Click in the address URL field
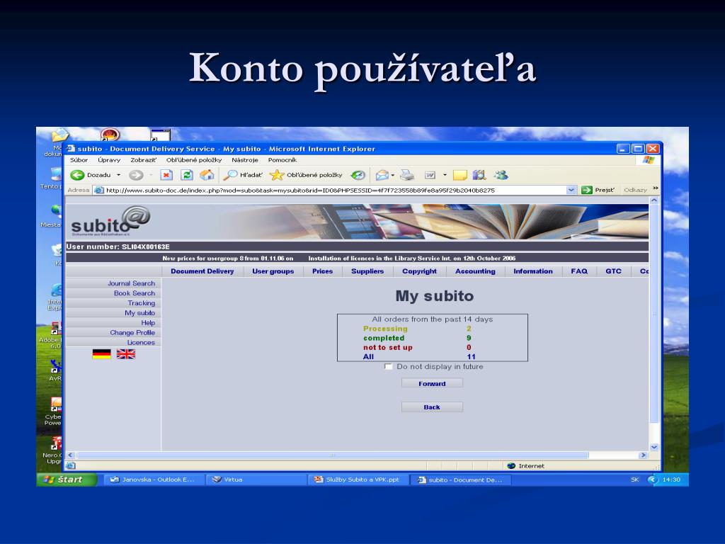 click(335, 190)
